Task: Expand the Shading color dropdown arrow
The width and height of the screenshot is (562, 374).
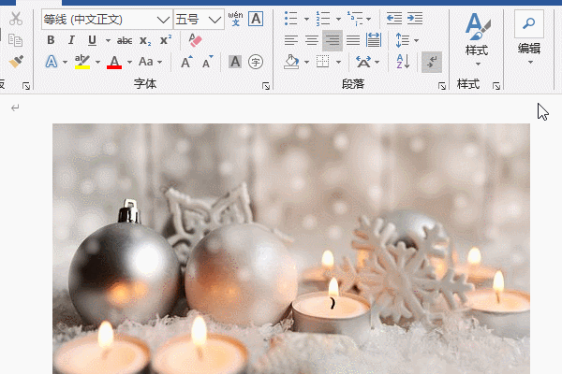Action: coord(306,63)
